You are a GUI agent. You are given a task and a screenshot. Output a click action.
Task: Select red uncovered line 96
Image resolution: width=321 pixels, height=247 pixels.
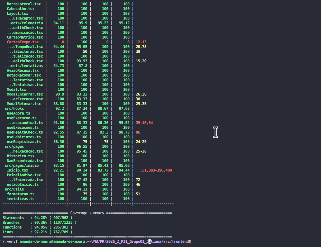[x=138, y=132]
